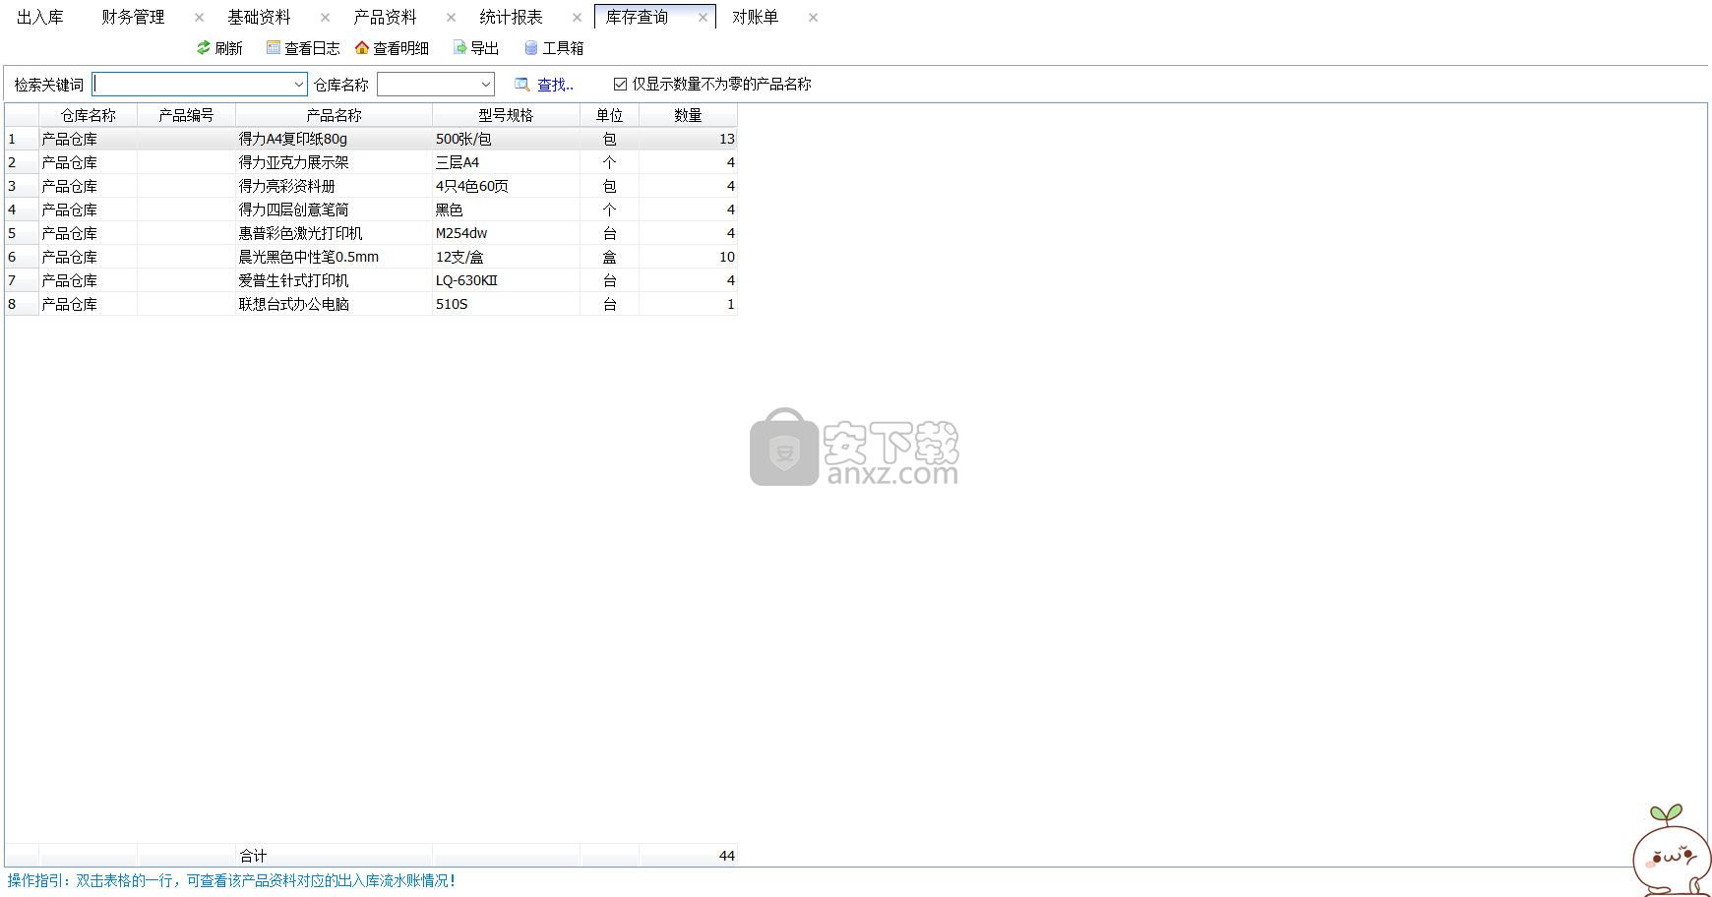Select row 得力四层创意笔筒
The height and width of the screenshot is (897, 1712).
tap(371, 209)
